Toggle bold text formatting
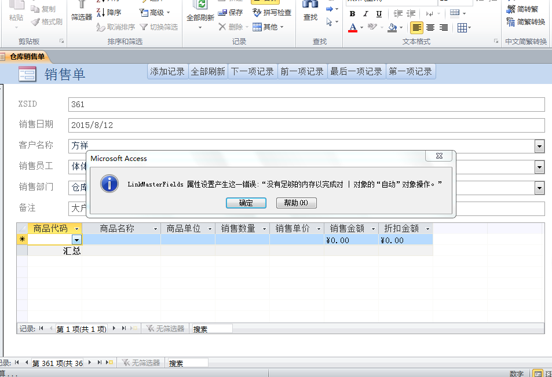The width and height of the screenshot is (552, 377). point(352,14)
